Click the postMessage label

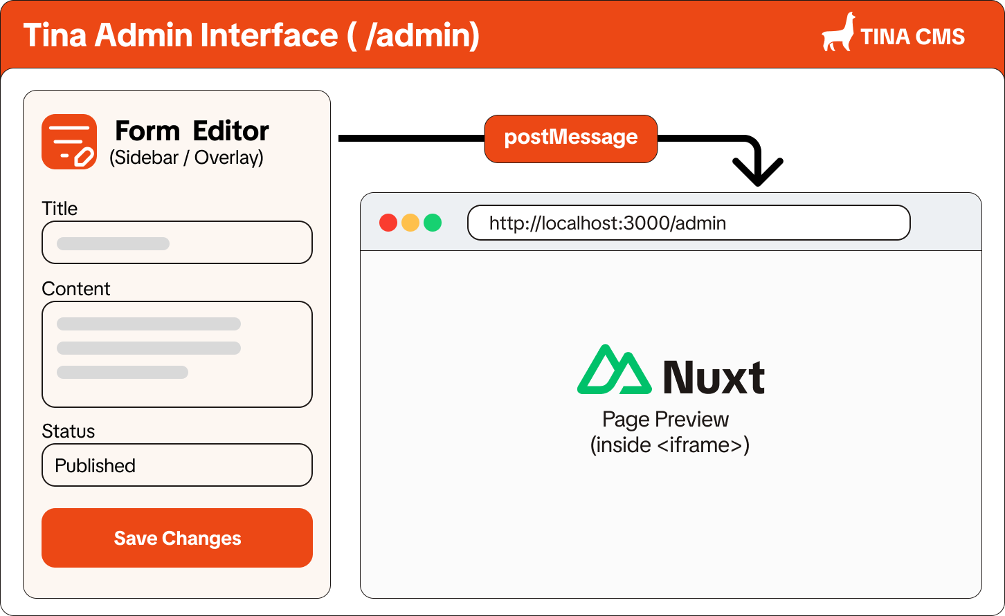point(571,139)
